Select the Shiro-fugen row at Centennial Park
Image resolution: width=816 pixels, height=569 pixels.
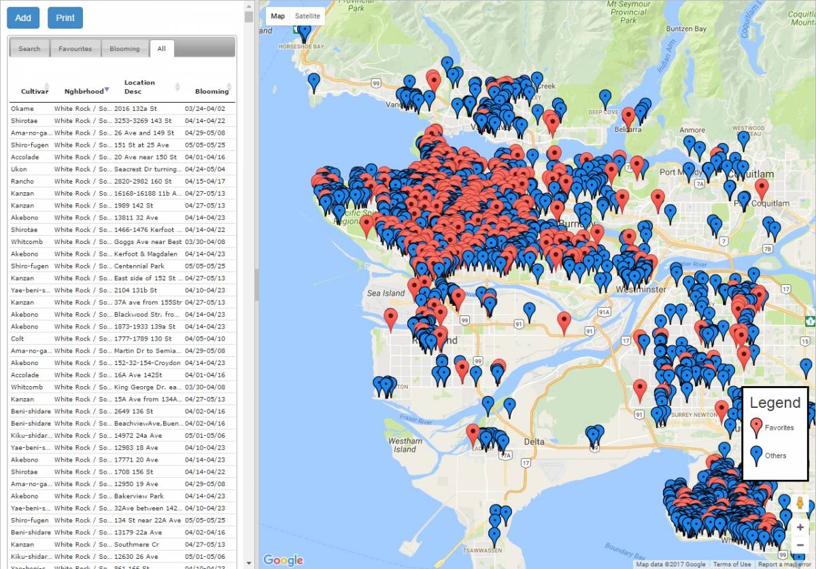click(122, 266)
